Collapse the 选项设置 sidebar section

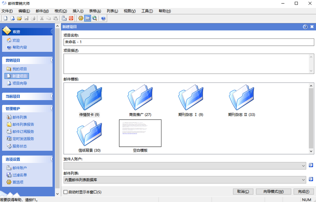coord(52,159)
